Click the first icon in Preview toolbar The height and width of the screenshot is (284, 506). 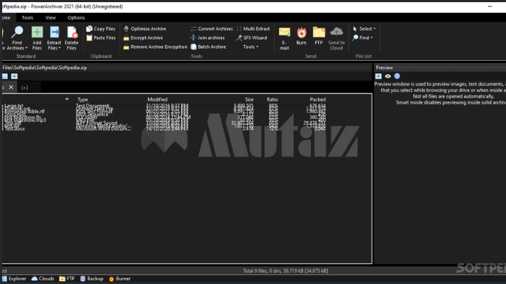click(378, 76)
